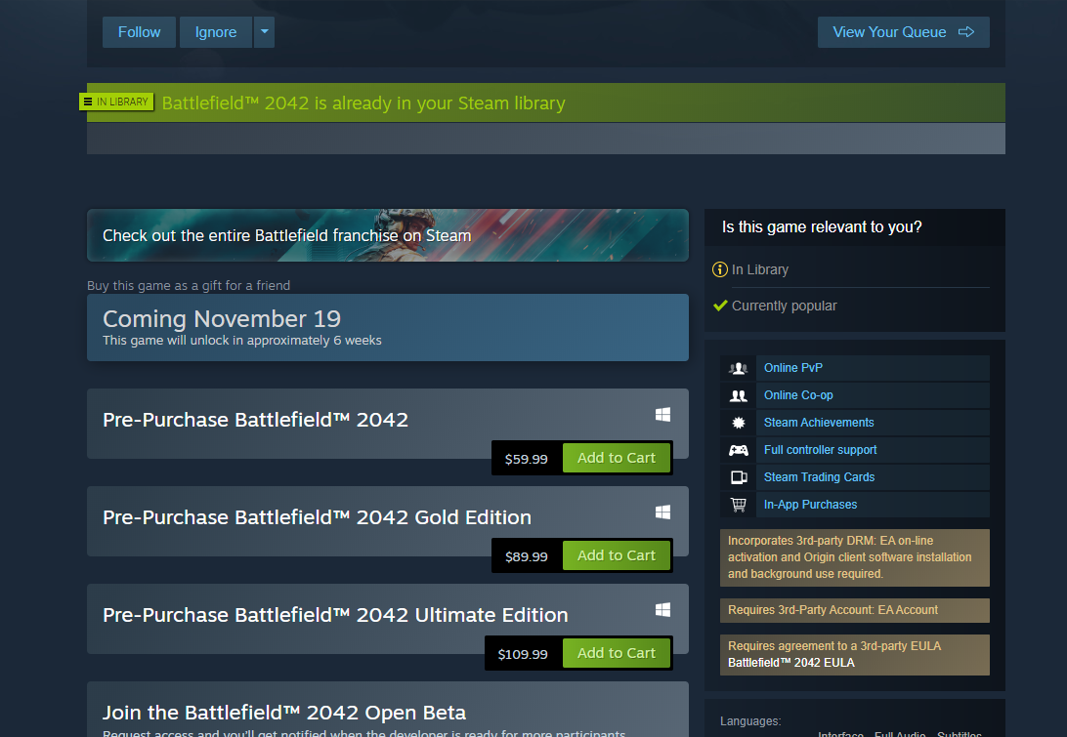Click the Online Co-op icon

pos(739,395)
